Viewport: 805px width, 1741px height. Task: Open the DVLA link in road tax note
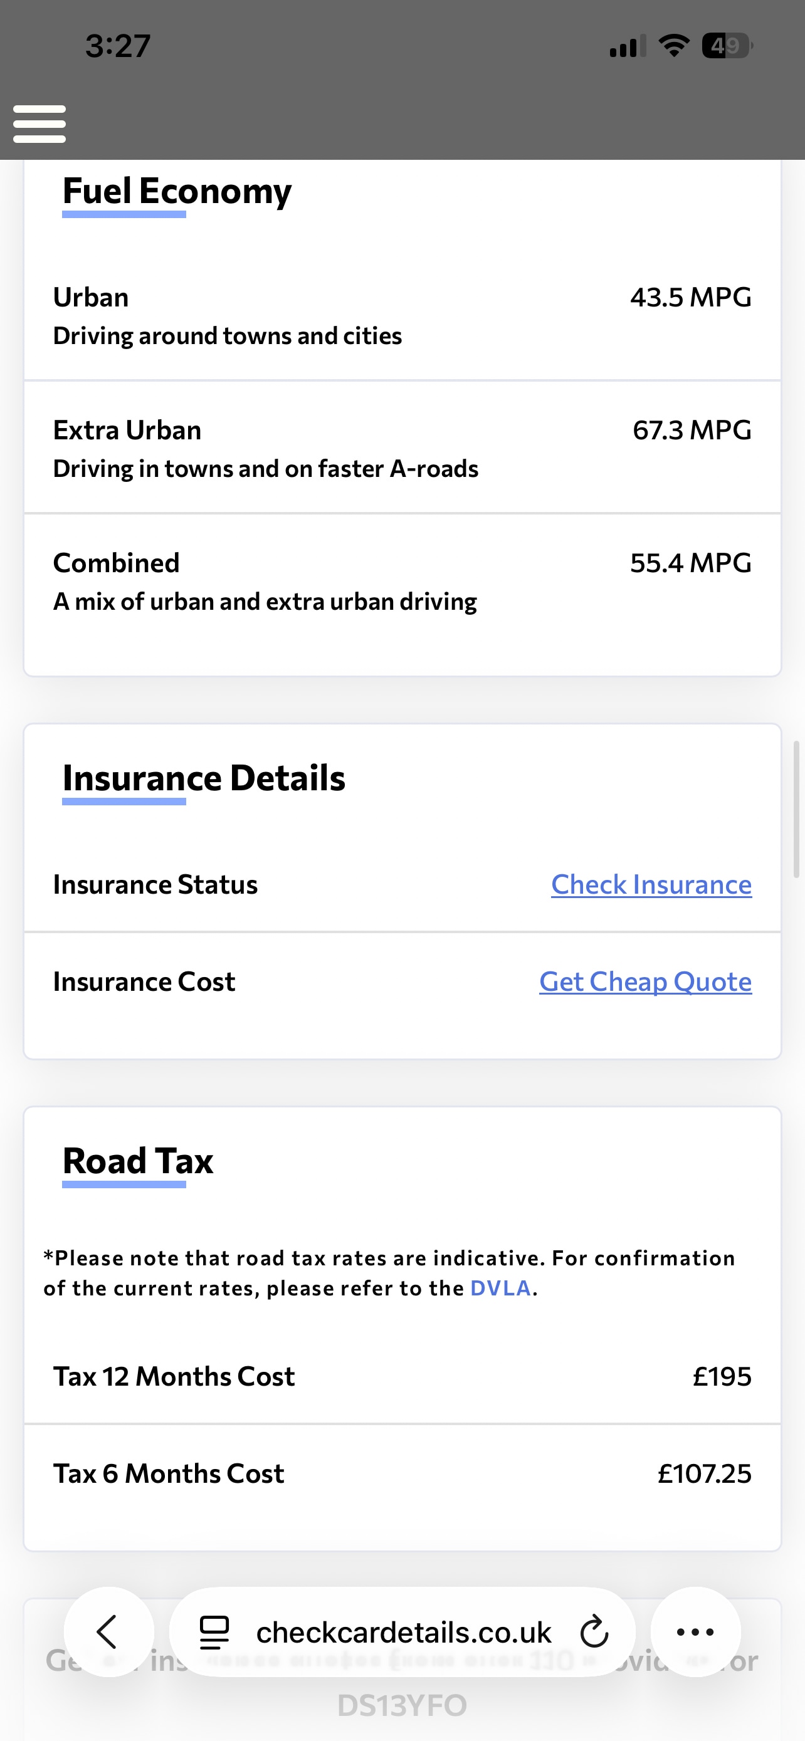click(500, 1288)
